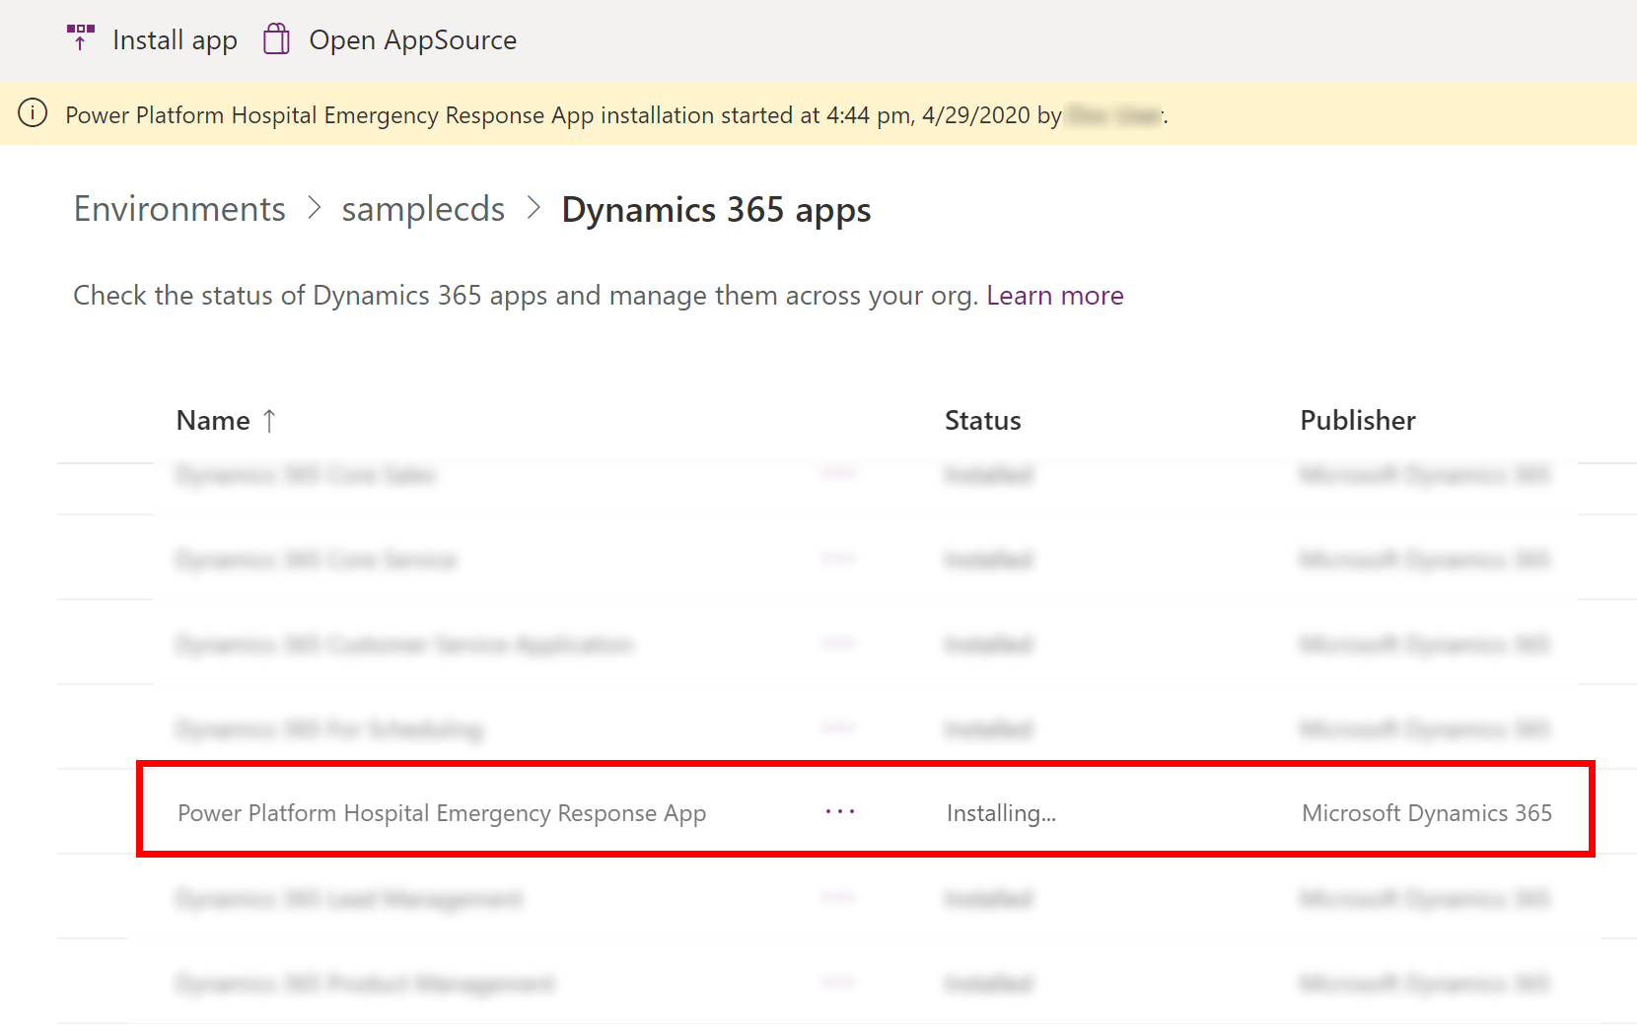
Task: Click the Installing... status text
Action: [x=1001, y=813]
